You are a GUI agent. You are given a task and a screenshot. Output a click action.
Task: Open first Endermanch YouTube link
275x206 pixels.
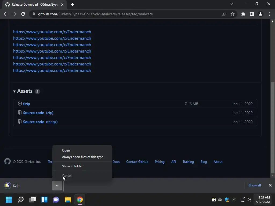tap(52, 32)
